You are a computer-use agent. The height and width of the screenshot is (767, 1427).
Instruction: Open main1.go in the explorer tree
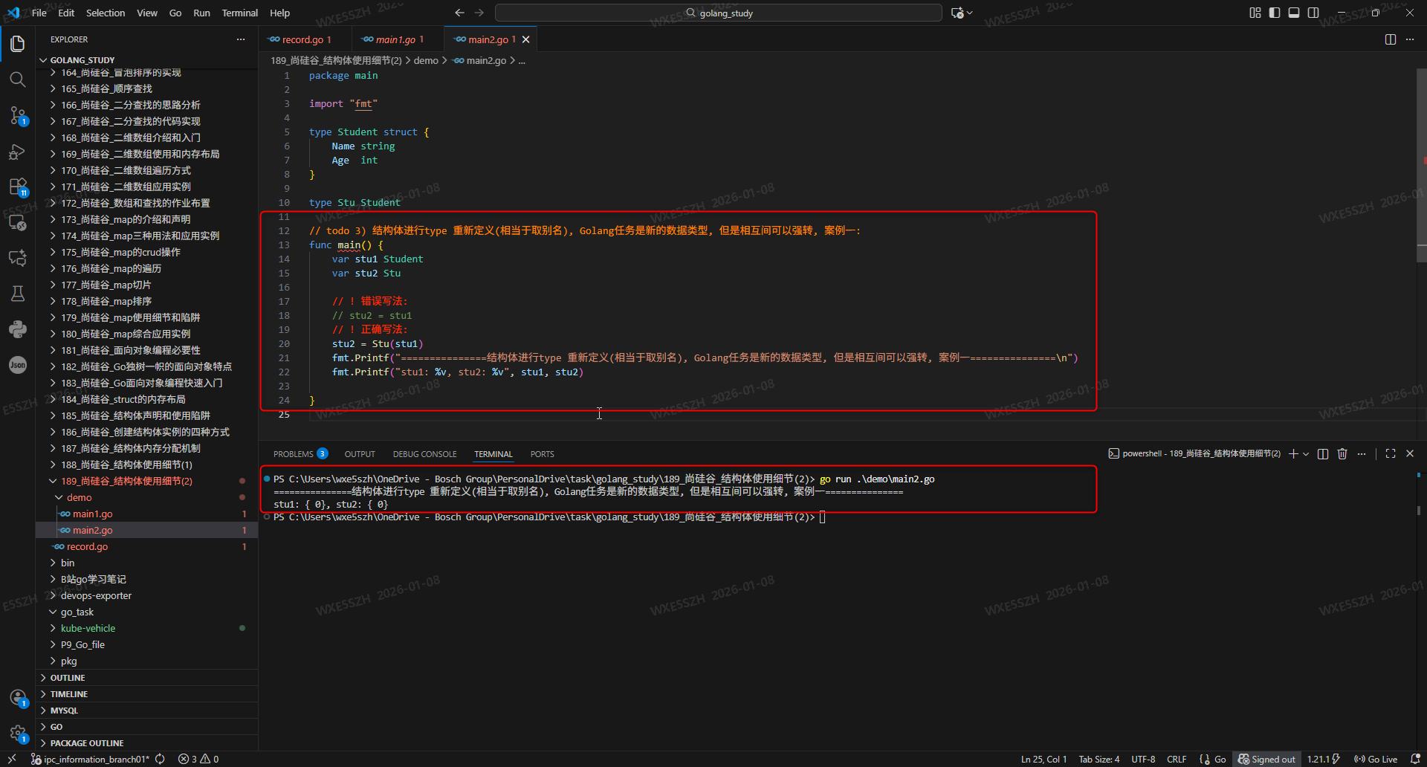pyautogui.click(x=147, y=514)
